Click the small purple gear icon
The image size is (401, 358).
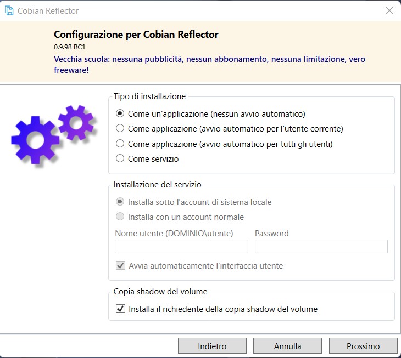point(76,123)
